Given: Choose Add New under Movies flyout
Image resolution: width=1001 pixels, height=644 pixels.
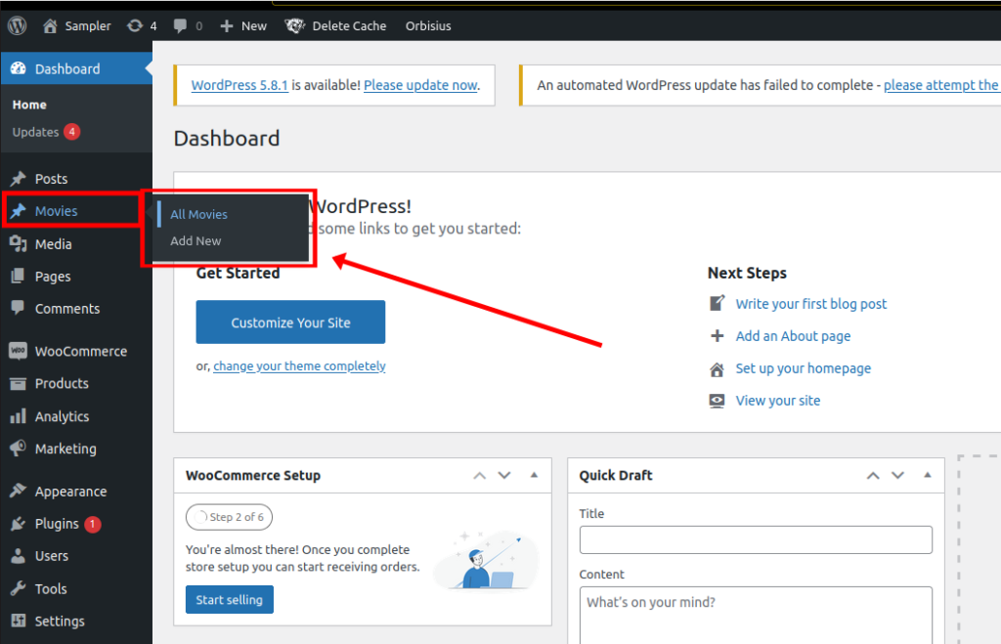Looking at the screenshot, I should pos(196,241).
